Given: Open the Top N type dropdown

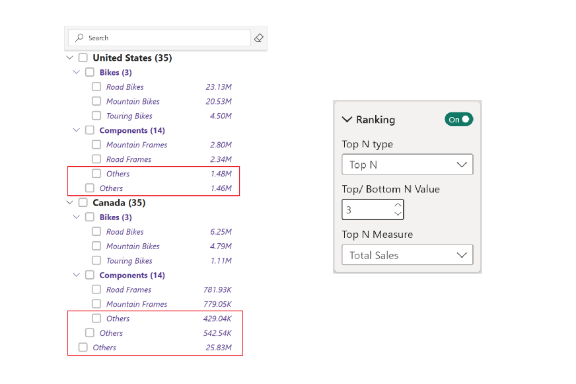Looking at the screenshot, I should 408,165.
